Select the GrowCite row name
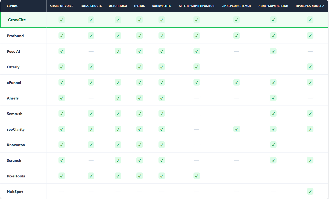The height and width of the screenshot is (199, 329). (x=17, y=20)
